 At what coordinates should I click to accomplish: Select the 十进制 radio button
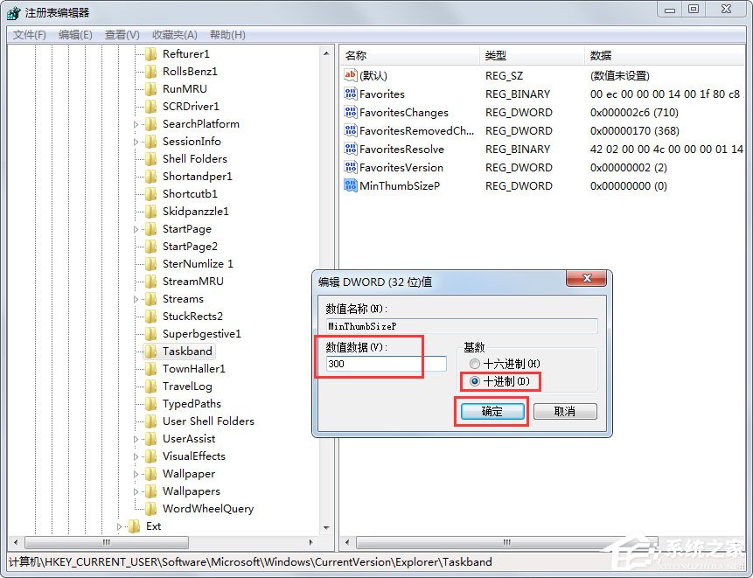(475, 381)
